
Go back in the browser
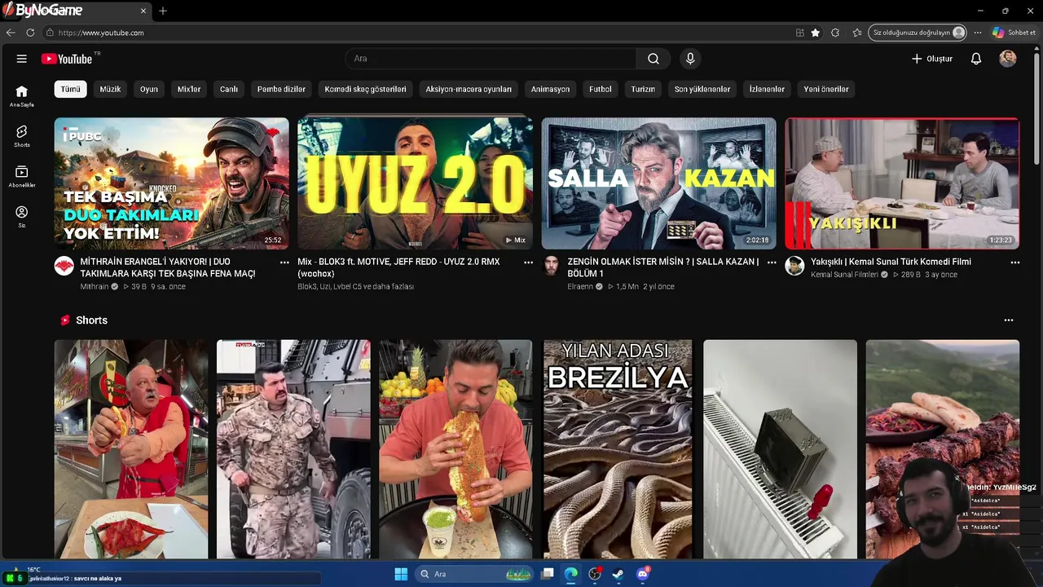coord(11,33)
